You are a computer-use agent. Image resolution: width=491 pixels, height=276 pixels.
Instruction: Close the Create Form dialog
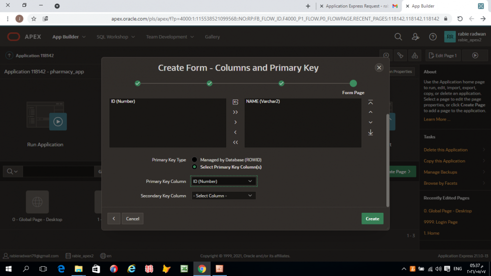click(379, 68)
